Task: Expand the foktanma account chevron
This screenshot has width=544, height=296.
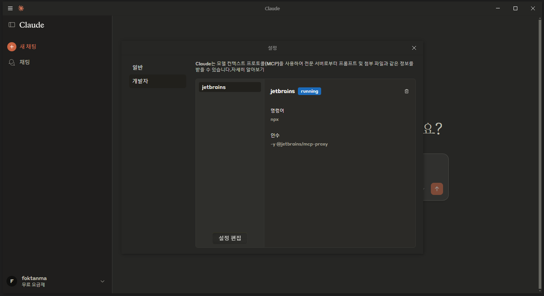Action: [102, 281]
